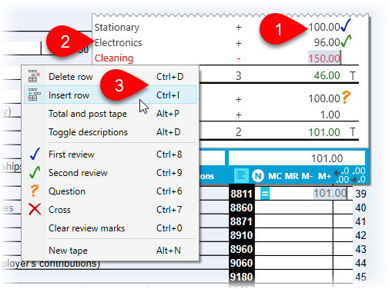This screenshot has height=289, width=389.
Task: Click blue check mark beside 100.00 Stationary
Action: pyautogui.click(x=346, y=25)
